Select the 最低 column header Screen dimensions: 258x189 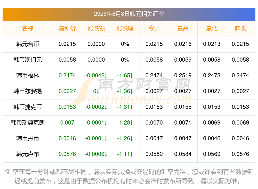coord(212,28)
